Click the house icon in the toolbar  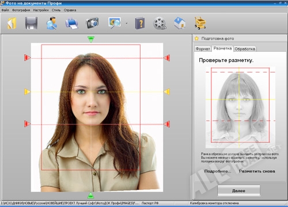click(x=180, y=23)
